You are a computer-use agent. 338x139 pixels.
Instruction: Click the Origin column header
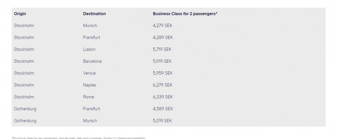point(20,14)
